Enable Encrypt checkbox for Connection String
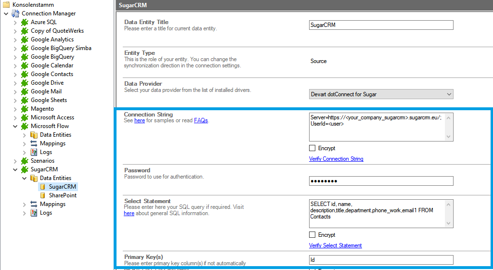 click(312, 148)
